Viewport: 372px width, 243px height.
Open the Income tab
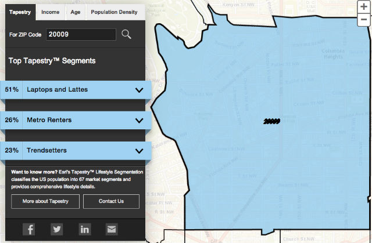click(51, 12)
